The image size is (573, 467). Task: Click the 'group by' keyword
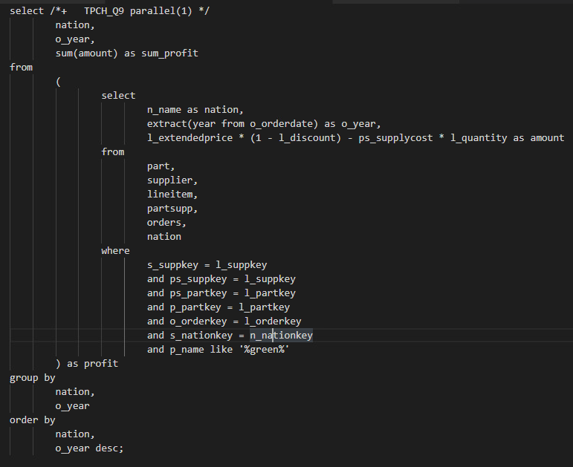(x=33, y=378)
